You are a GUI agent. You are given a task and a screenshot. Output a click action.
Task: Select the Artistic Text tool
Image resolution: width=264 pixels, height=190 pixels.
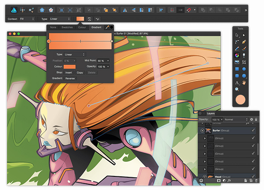pos(237,82)
